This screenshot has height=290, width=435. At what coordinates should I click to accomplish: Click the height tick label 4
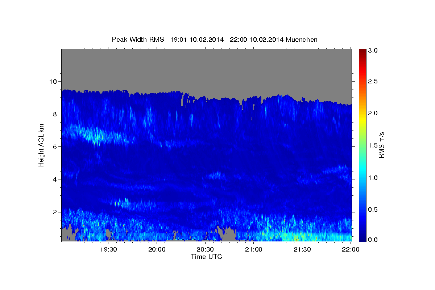(55, 179)
